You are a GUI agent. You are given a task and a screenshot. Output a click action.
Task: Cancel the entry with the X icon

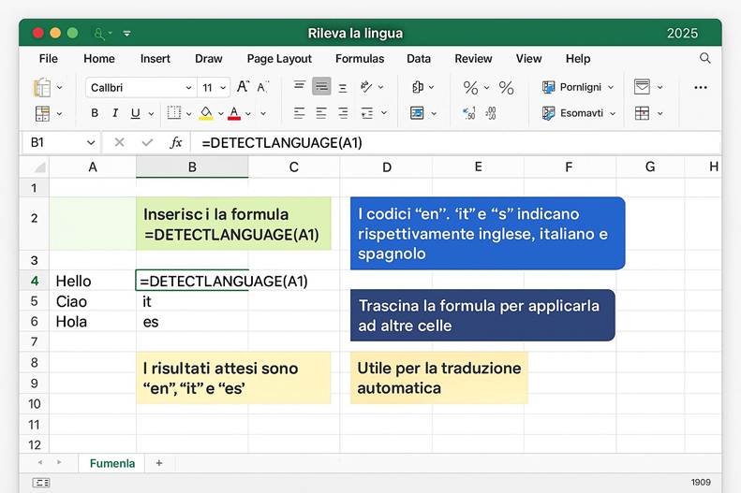click(x=120, y=142)
